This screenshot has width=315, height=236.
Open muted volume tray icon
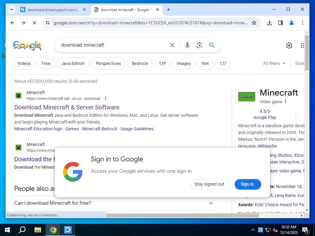click(275, 230)
